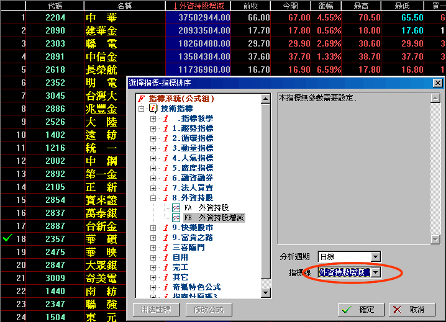
Task: Click stock code 3045 台灣大
Action: [55, 96]
